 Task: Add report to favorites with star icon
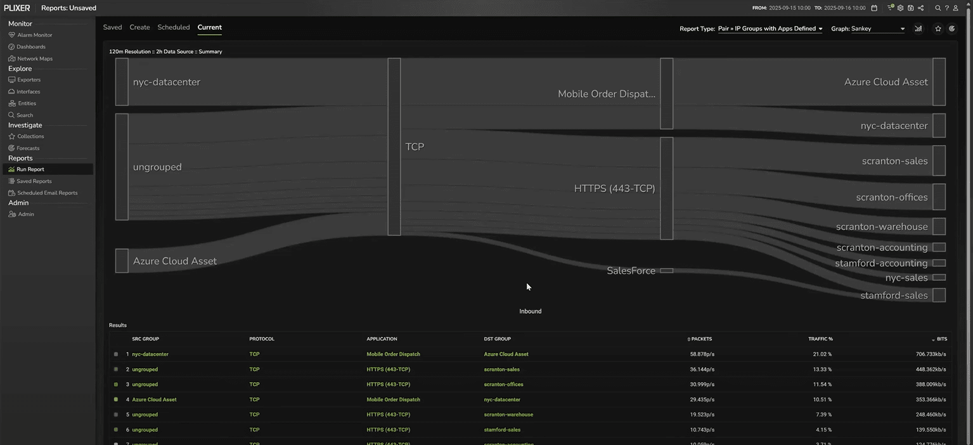click(938, 29)
